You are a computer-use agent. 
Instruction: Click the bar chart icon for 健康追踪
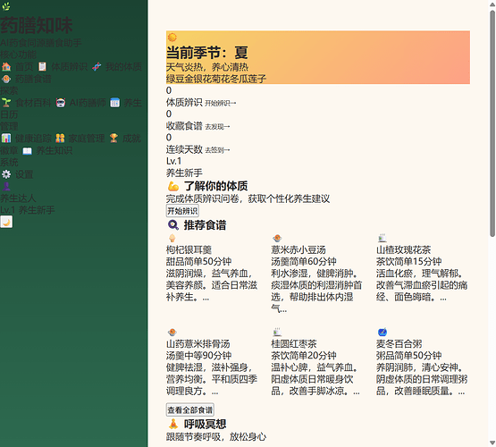pos(6,139)
